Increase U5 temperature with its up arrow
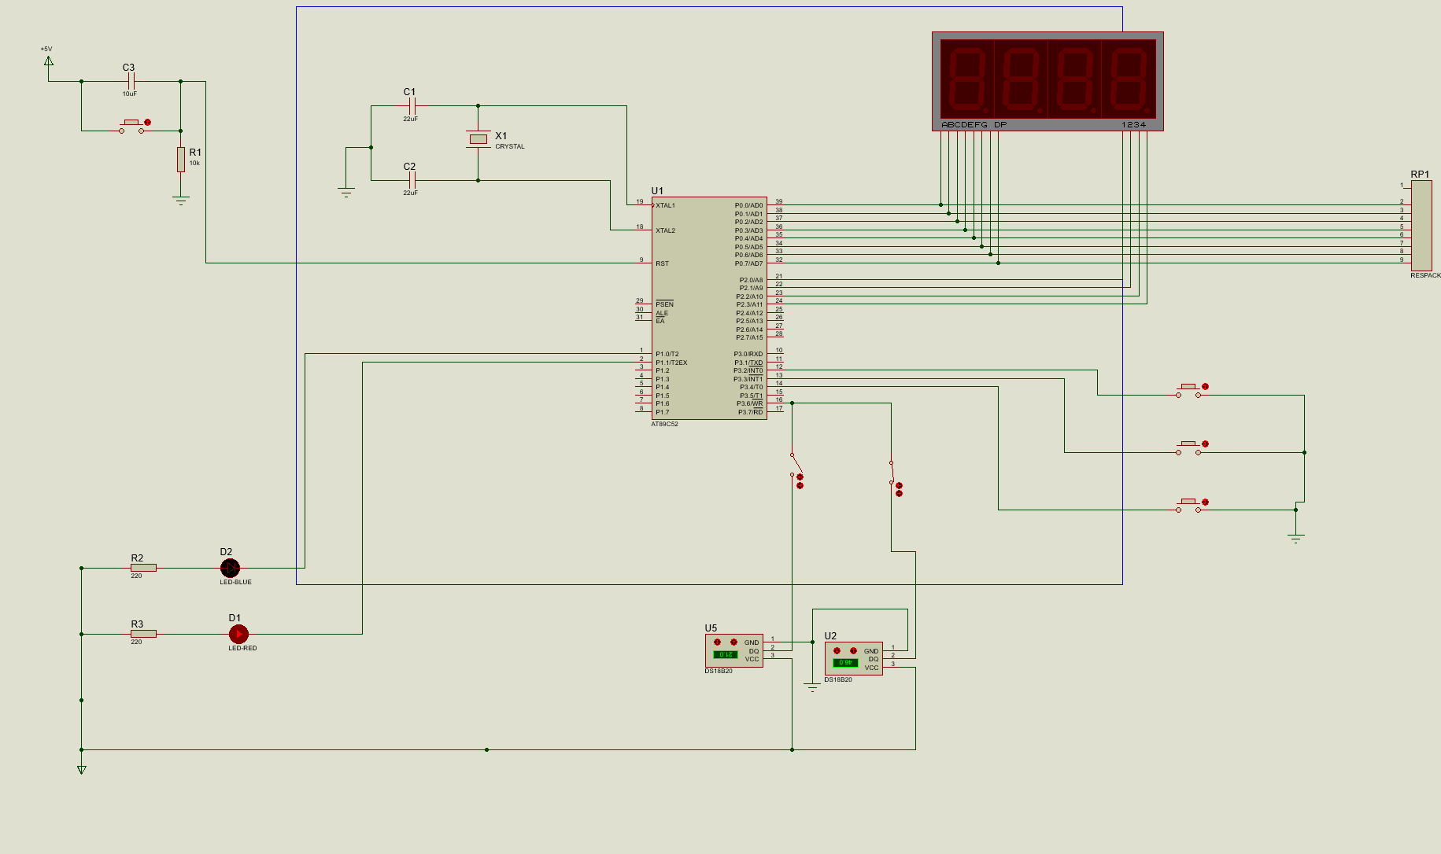Screen dimensions: 1441x854 coord(733,642)
